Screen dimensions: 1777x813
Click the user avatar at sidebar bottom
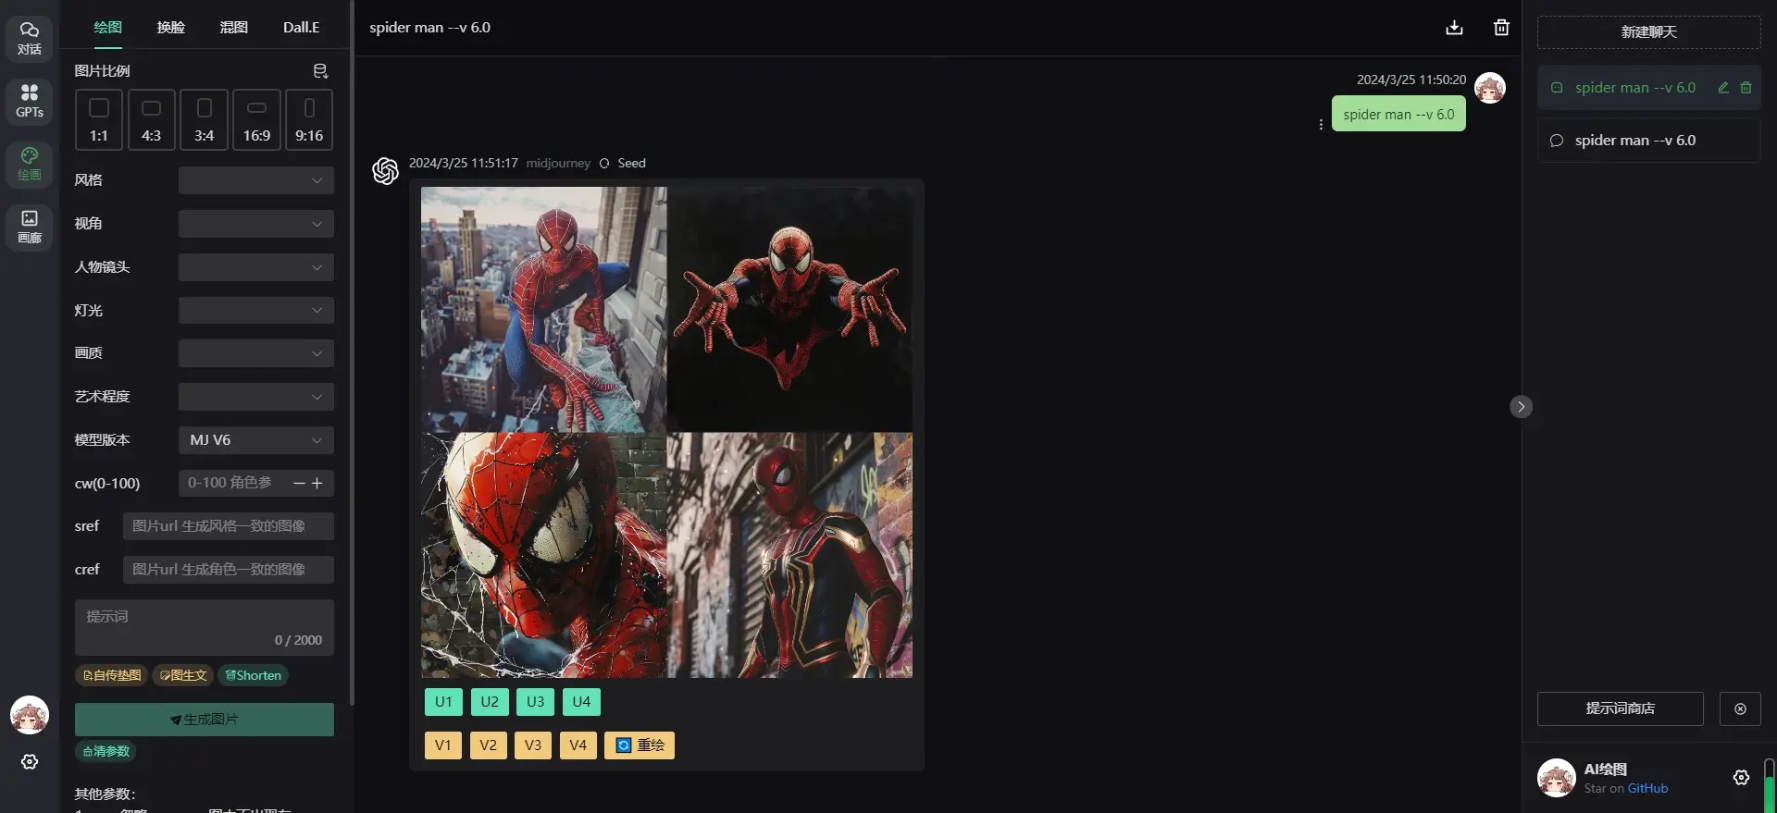30,715
